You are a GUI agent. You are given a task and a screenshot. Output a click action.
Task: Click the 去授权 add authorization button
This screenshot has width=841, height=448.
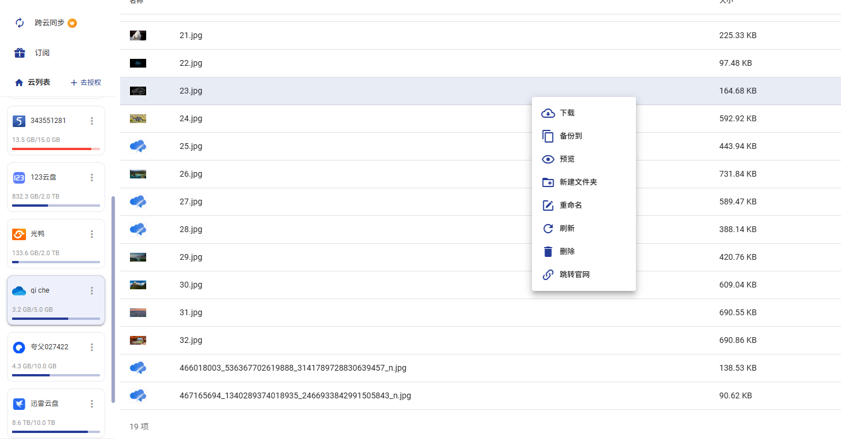[85, 83]
